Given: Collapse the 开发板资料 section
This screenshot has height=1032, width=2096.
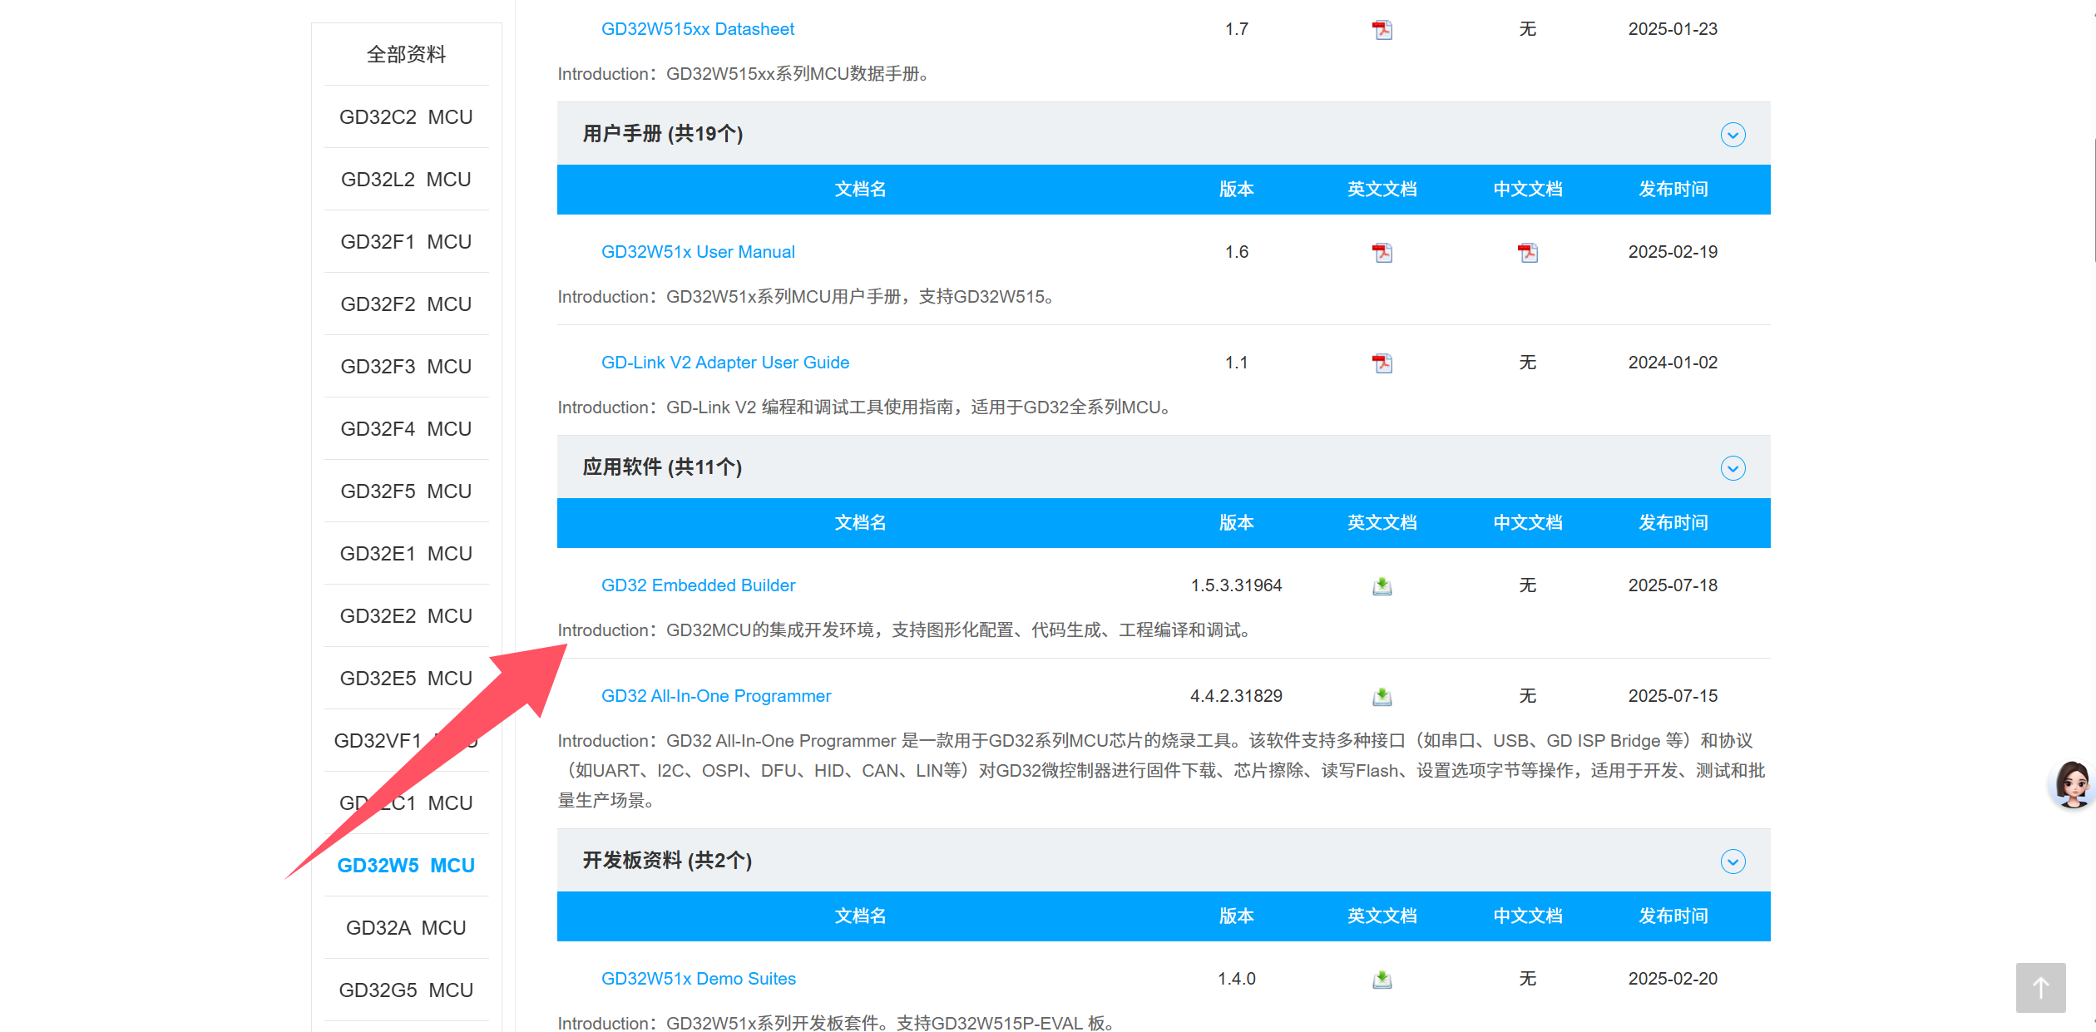Looking at the screenshot, I should [1733, 862].
